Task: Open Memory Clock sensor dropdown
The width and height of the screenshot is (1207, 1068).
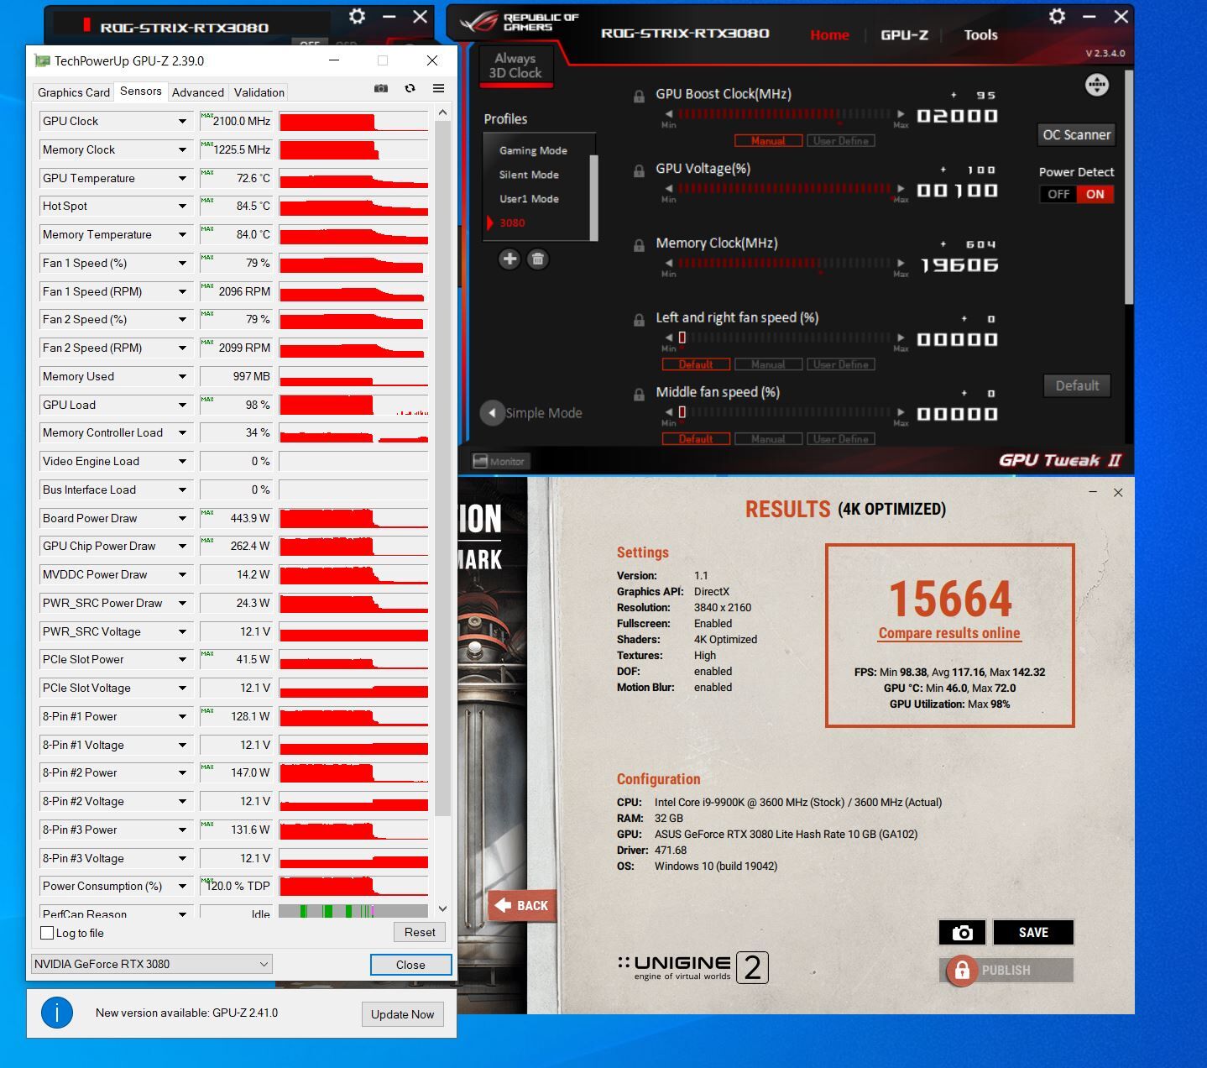Action: [x=182, y=150]
